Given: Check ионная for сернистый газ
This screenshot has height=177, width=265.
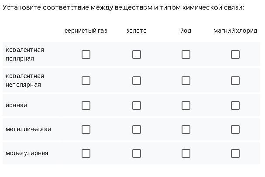Looking at the screenshot, I should click(86, 106).
